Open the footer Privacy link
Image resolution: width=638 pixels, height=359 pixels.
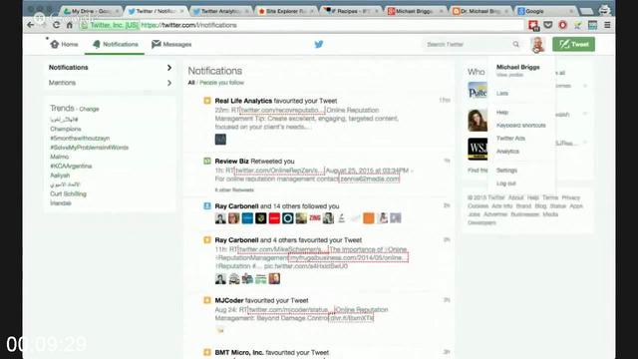[571, 197]
